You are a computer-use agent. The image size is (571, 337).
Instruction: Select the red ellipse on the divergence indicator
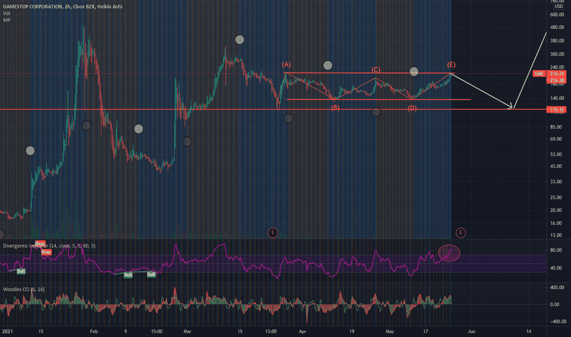pos(449,253)
